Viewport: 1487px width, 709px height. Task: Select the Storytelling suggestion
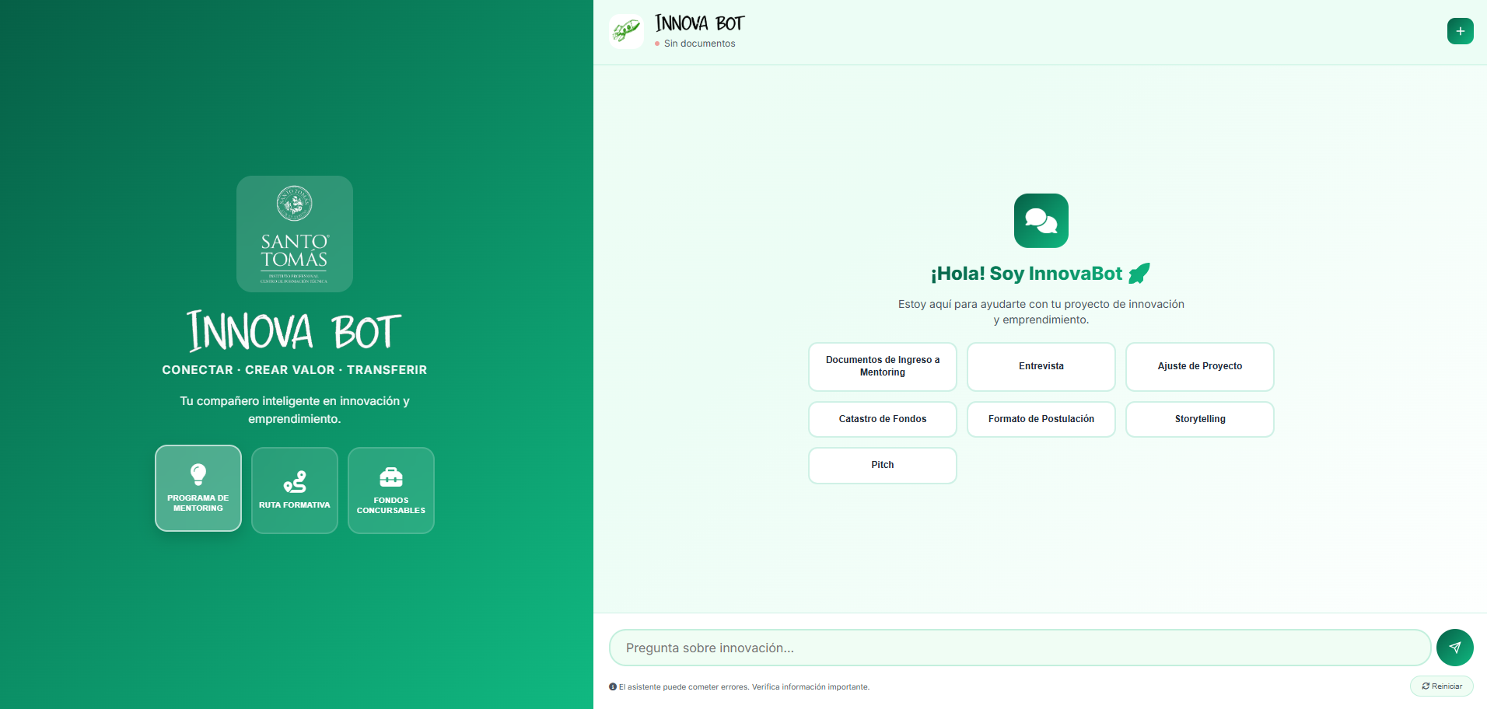click(x=1199, y=419)
